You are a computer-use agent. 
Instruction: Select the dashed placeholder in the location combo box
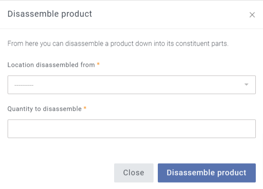tap(24, 85)
